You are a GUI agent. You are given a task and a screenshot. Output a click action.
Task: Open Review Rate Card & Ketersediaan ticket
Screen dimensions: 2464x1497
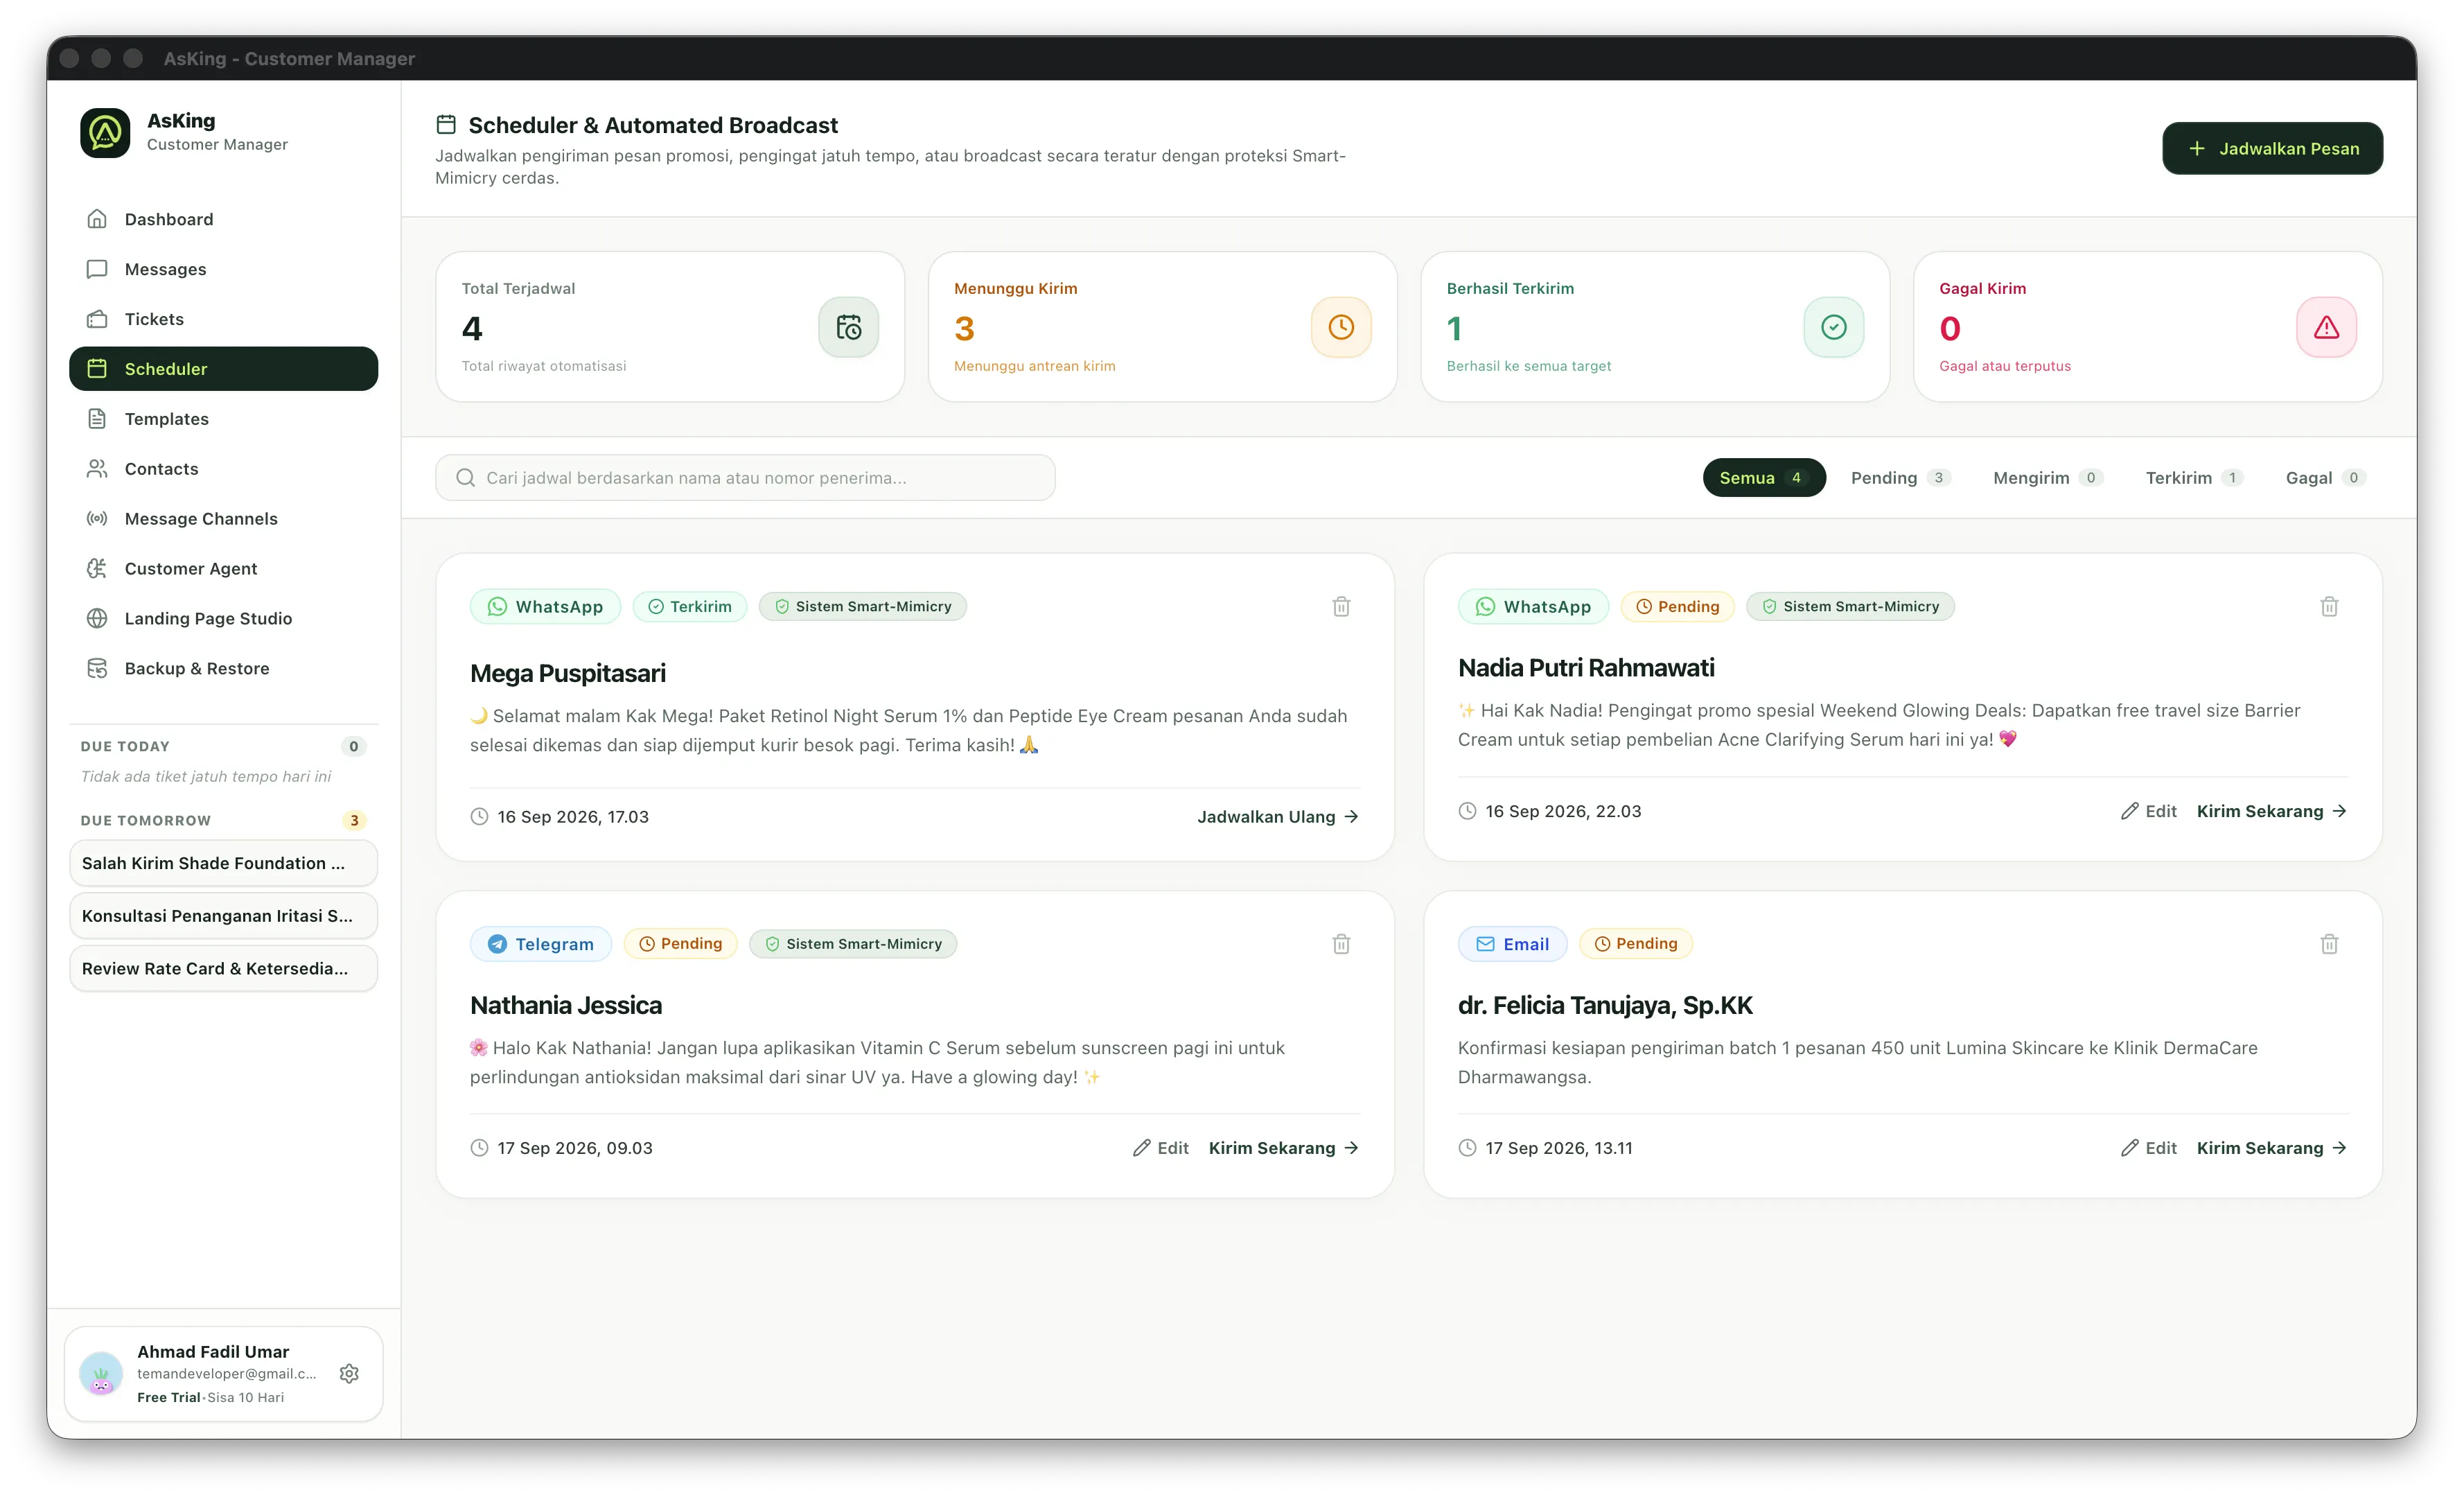[224, 969]
